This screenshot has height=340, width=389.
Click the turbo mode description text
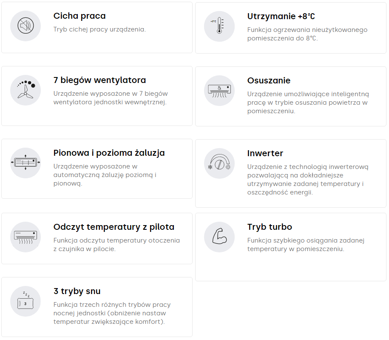click(x=306, y=245)
